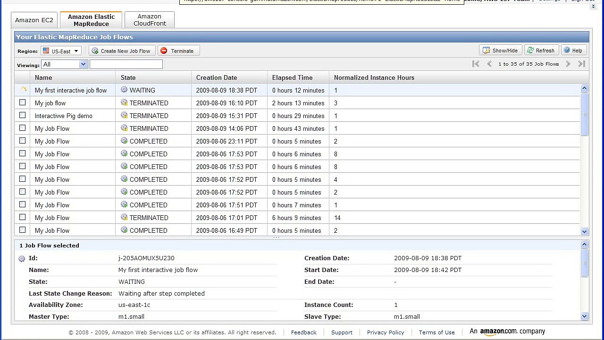Tick the checkbox for Interactive Pig demo
This screenshot has width=604, height=340.
(22, 115)
